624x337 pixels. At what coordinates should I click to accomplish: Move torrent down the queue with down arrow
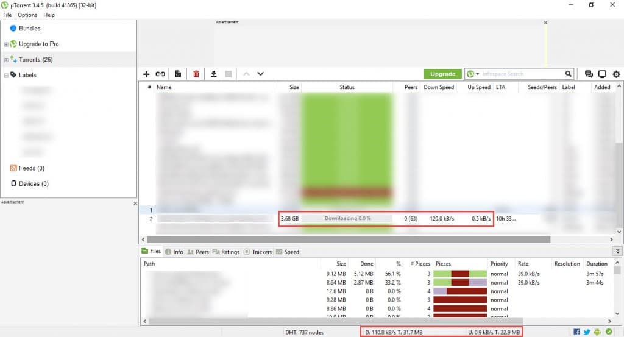click(x=260, y=74)
